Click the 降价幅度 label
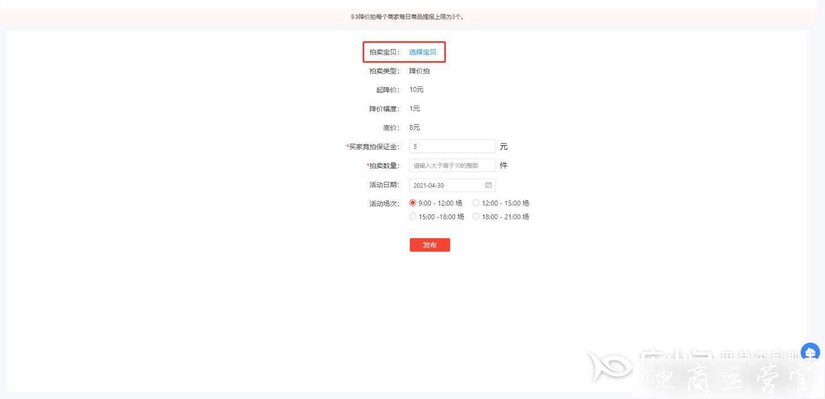Screen dimensions: 825x399 [384, 109]
